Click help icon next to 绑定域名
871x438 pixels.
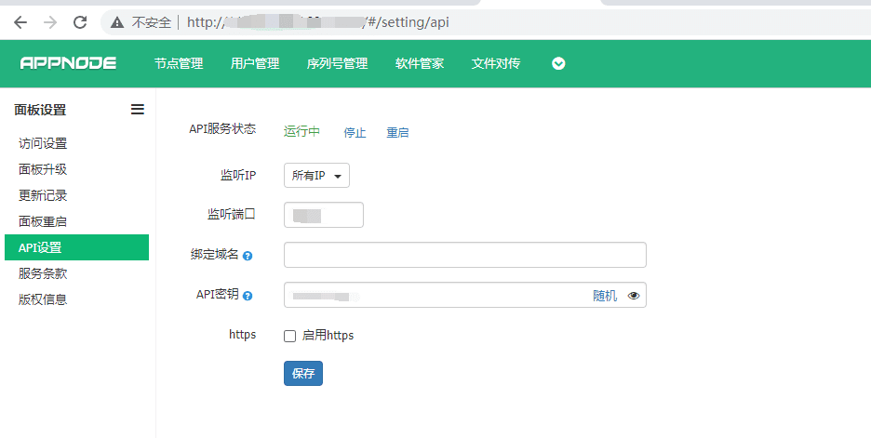tap(248, 256)
